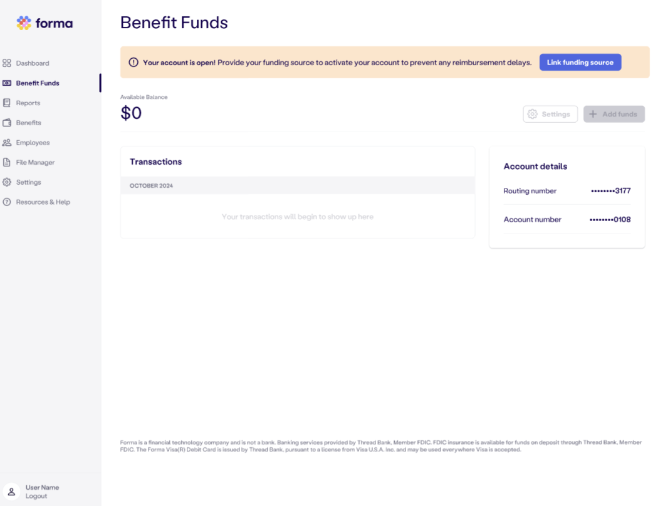Click the Benefit Funds money icon
This screenshot has width=653, height=506.
point(7,83)
